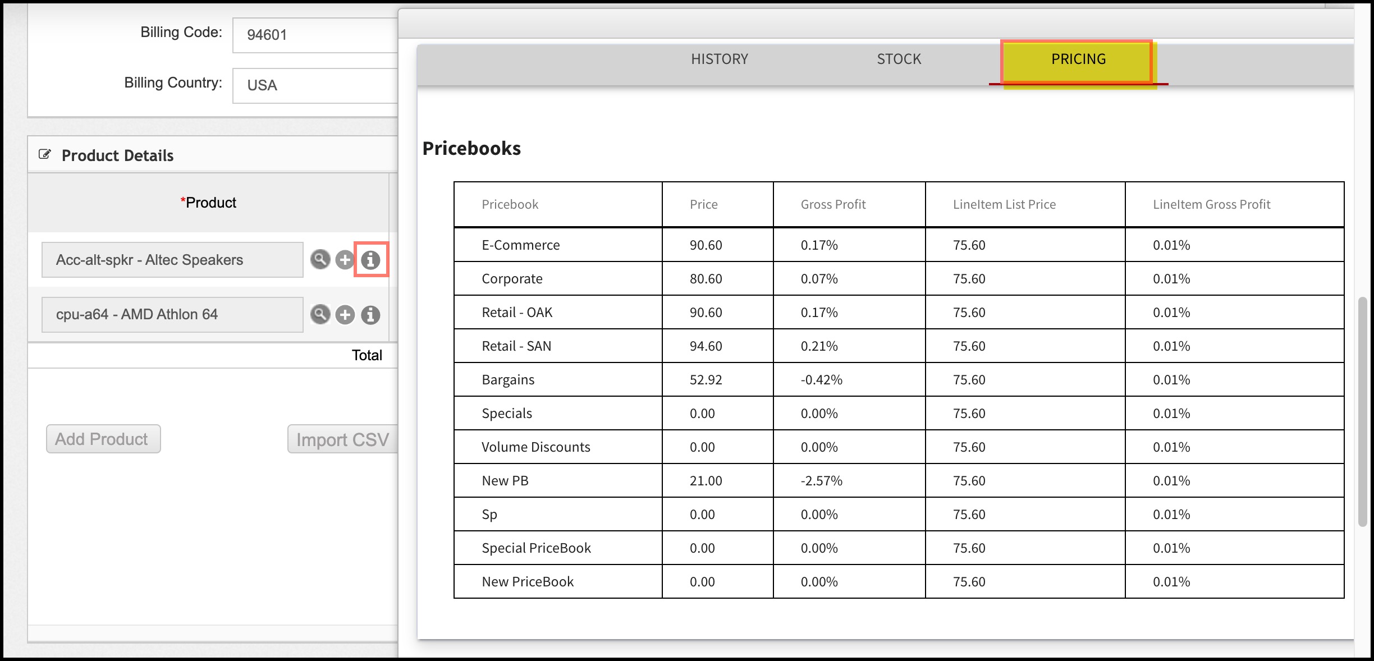The height and width of the screenshot is (661, 1374).
Task: Click the Gross Profit column header
Action: click(833, 204)
